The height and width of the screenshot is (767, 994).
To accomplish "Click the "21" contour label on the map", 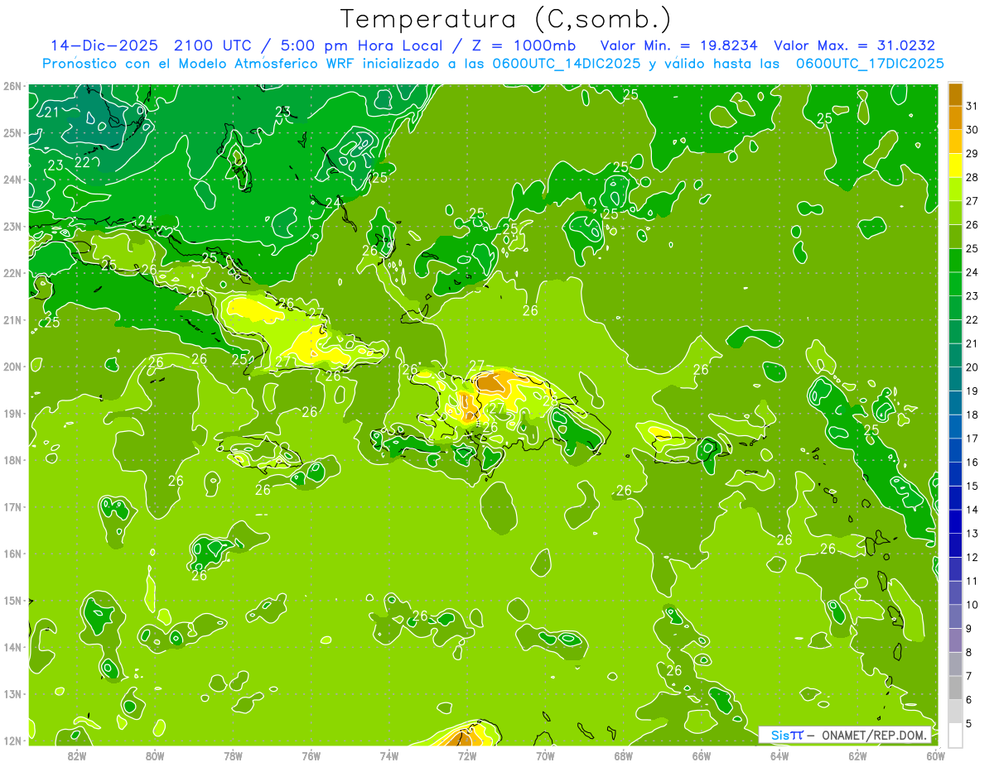I will coord(51,113).
